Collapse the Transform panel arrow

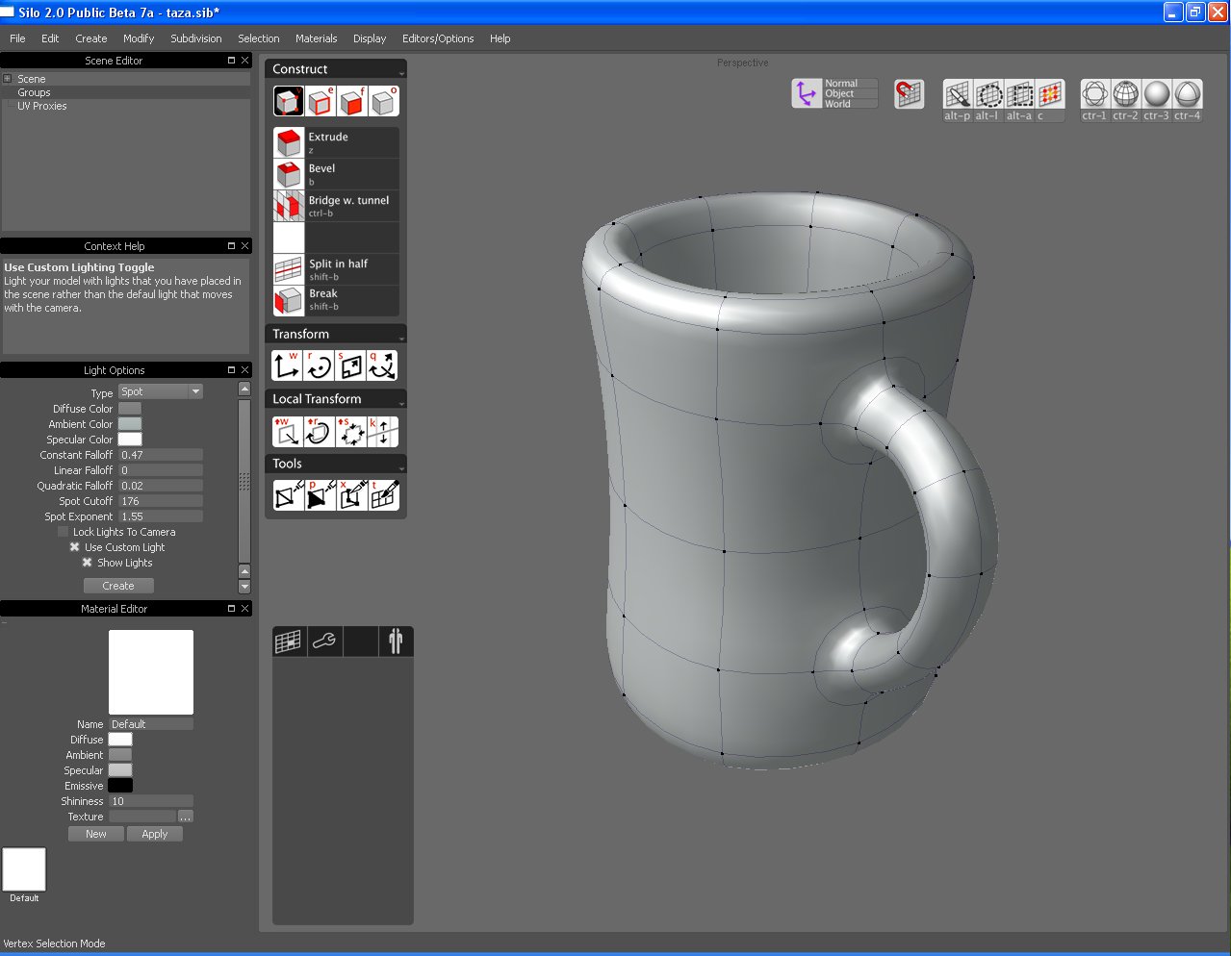click(401, 337)
